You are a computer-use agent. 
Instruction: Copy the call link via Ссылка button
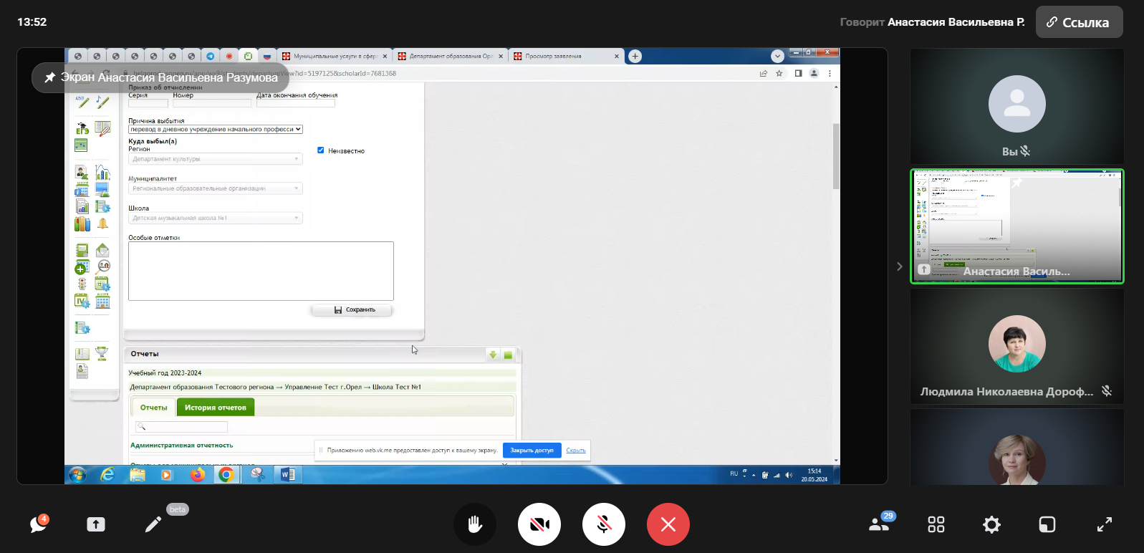pos(1079,22)
